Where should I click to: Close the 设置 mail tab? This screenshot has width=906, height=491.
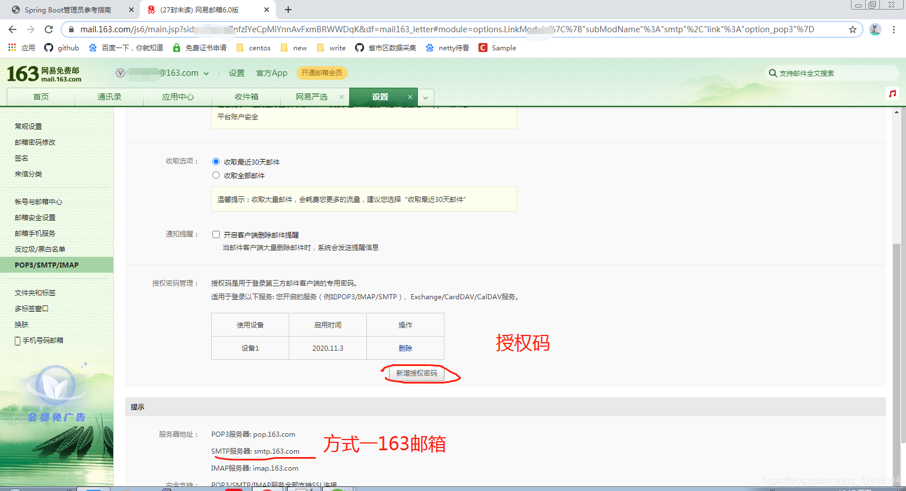[x=410, y=97]
